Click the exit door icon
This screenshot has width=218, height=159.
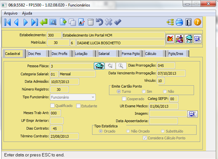pyautogui.click(x=188, y=22)
